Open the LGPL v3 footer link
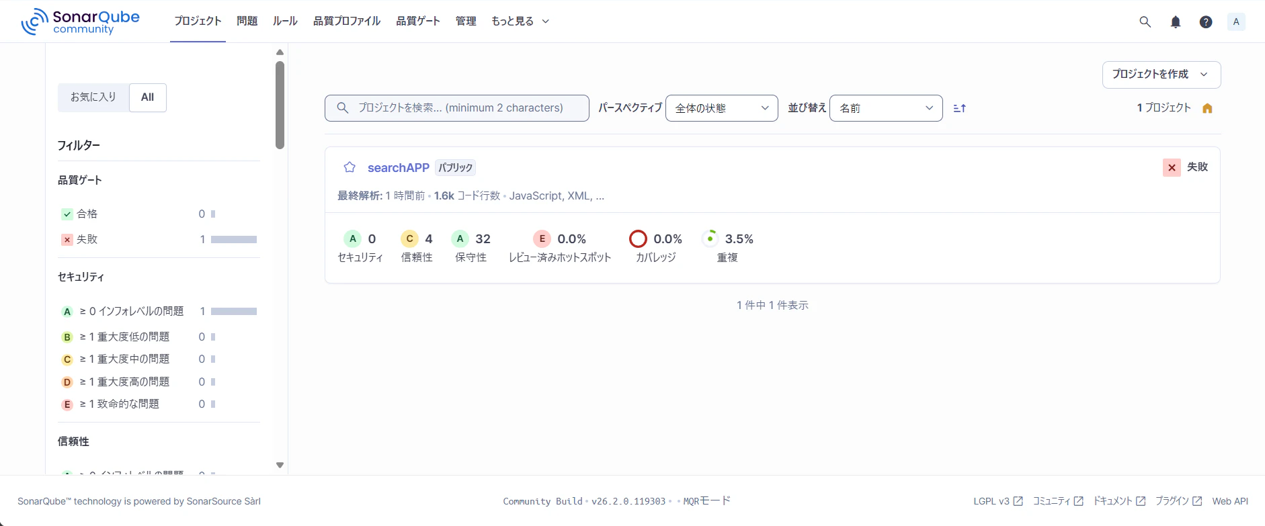Screen dimensions: 1265x526 [998, 501]
